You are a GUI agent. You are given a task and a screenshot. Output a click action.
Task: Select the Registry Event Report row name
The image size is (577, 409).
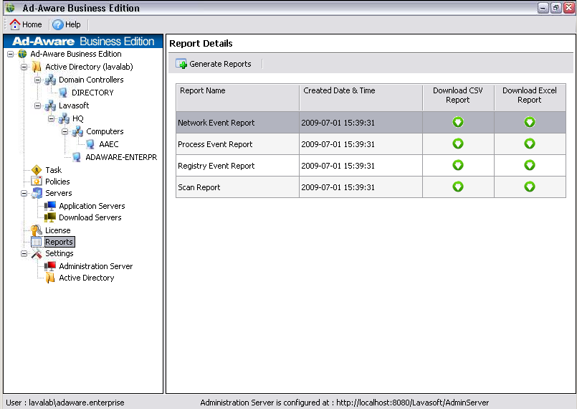coord(216,166)
